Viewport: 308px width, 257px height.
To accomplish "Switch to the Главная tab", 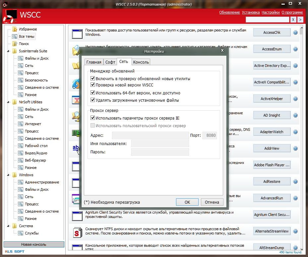I will [94, 62].
